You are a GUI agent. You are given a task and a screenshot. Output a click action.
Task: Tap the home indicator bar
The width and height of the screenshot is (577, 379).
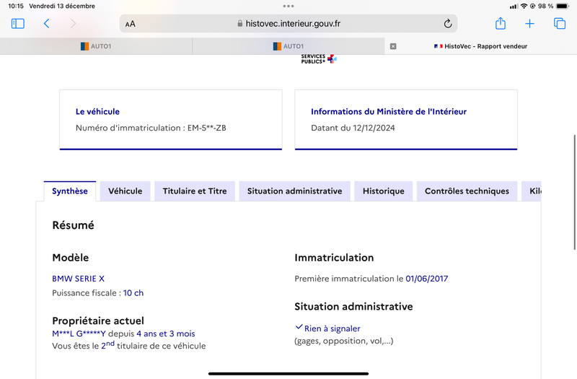pyautogui.click(x=288, y=373)
